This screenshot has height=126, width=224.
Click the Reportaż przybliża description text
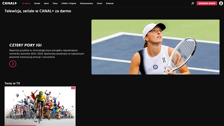click(x=47, y=54)
